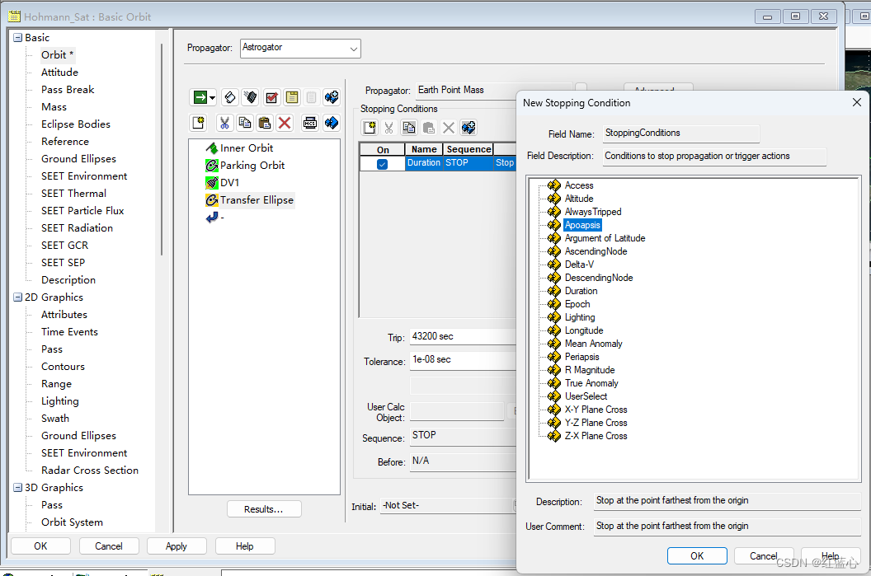Click Apply in the Basic Orbit window
Viewport: 871px width, 576px height.
point(176,546)
